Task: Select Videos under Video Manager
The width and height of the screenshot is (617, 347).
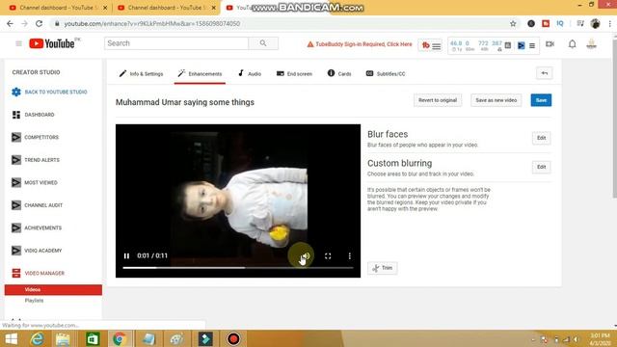Action: (x=53, y=289)
